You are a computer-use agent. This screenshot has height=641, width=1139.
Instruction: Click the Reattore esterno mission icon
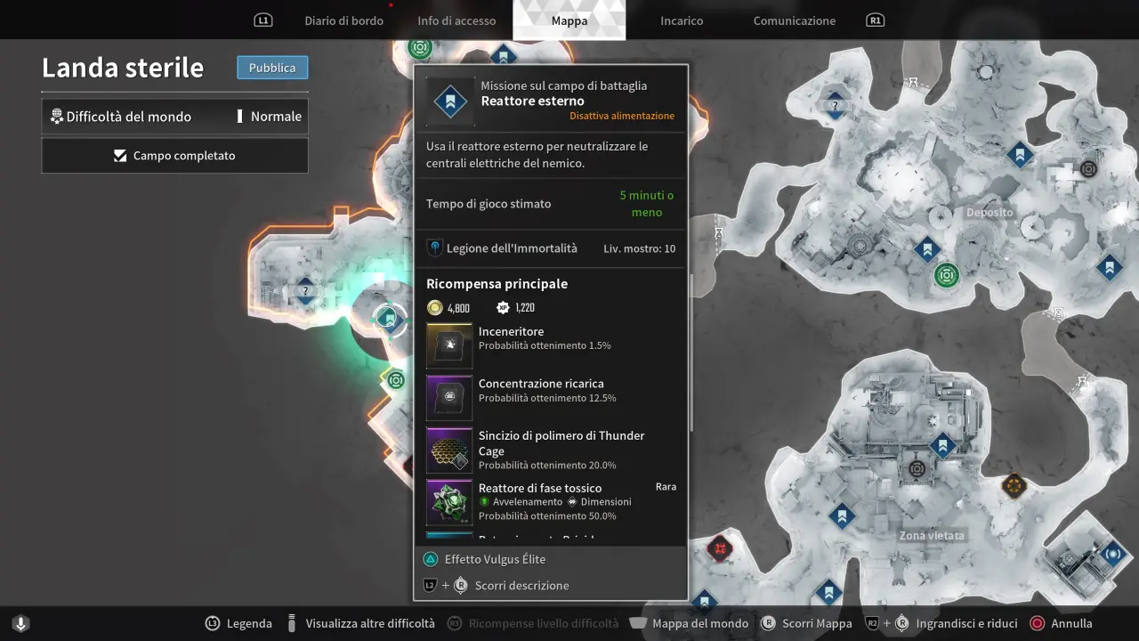pyautogui.click(x=449, y=101)
